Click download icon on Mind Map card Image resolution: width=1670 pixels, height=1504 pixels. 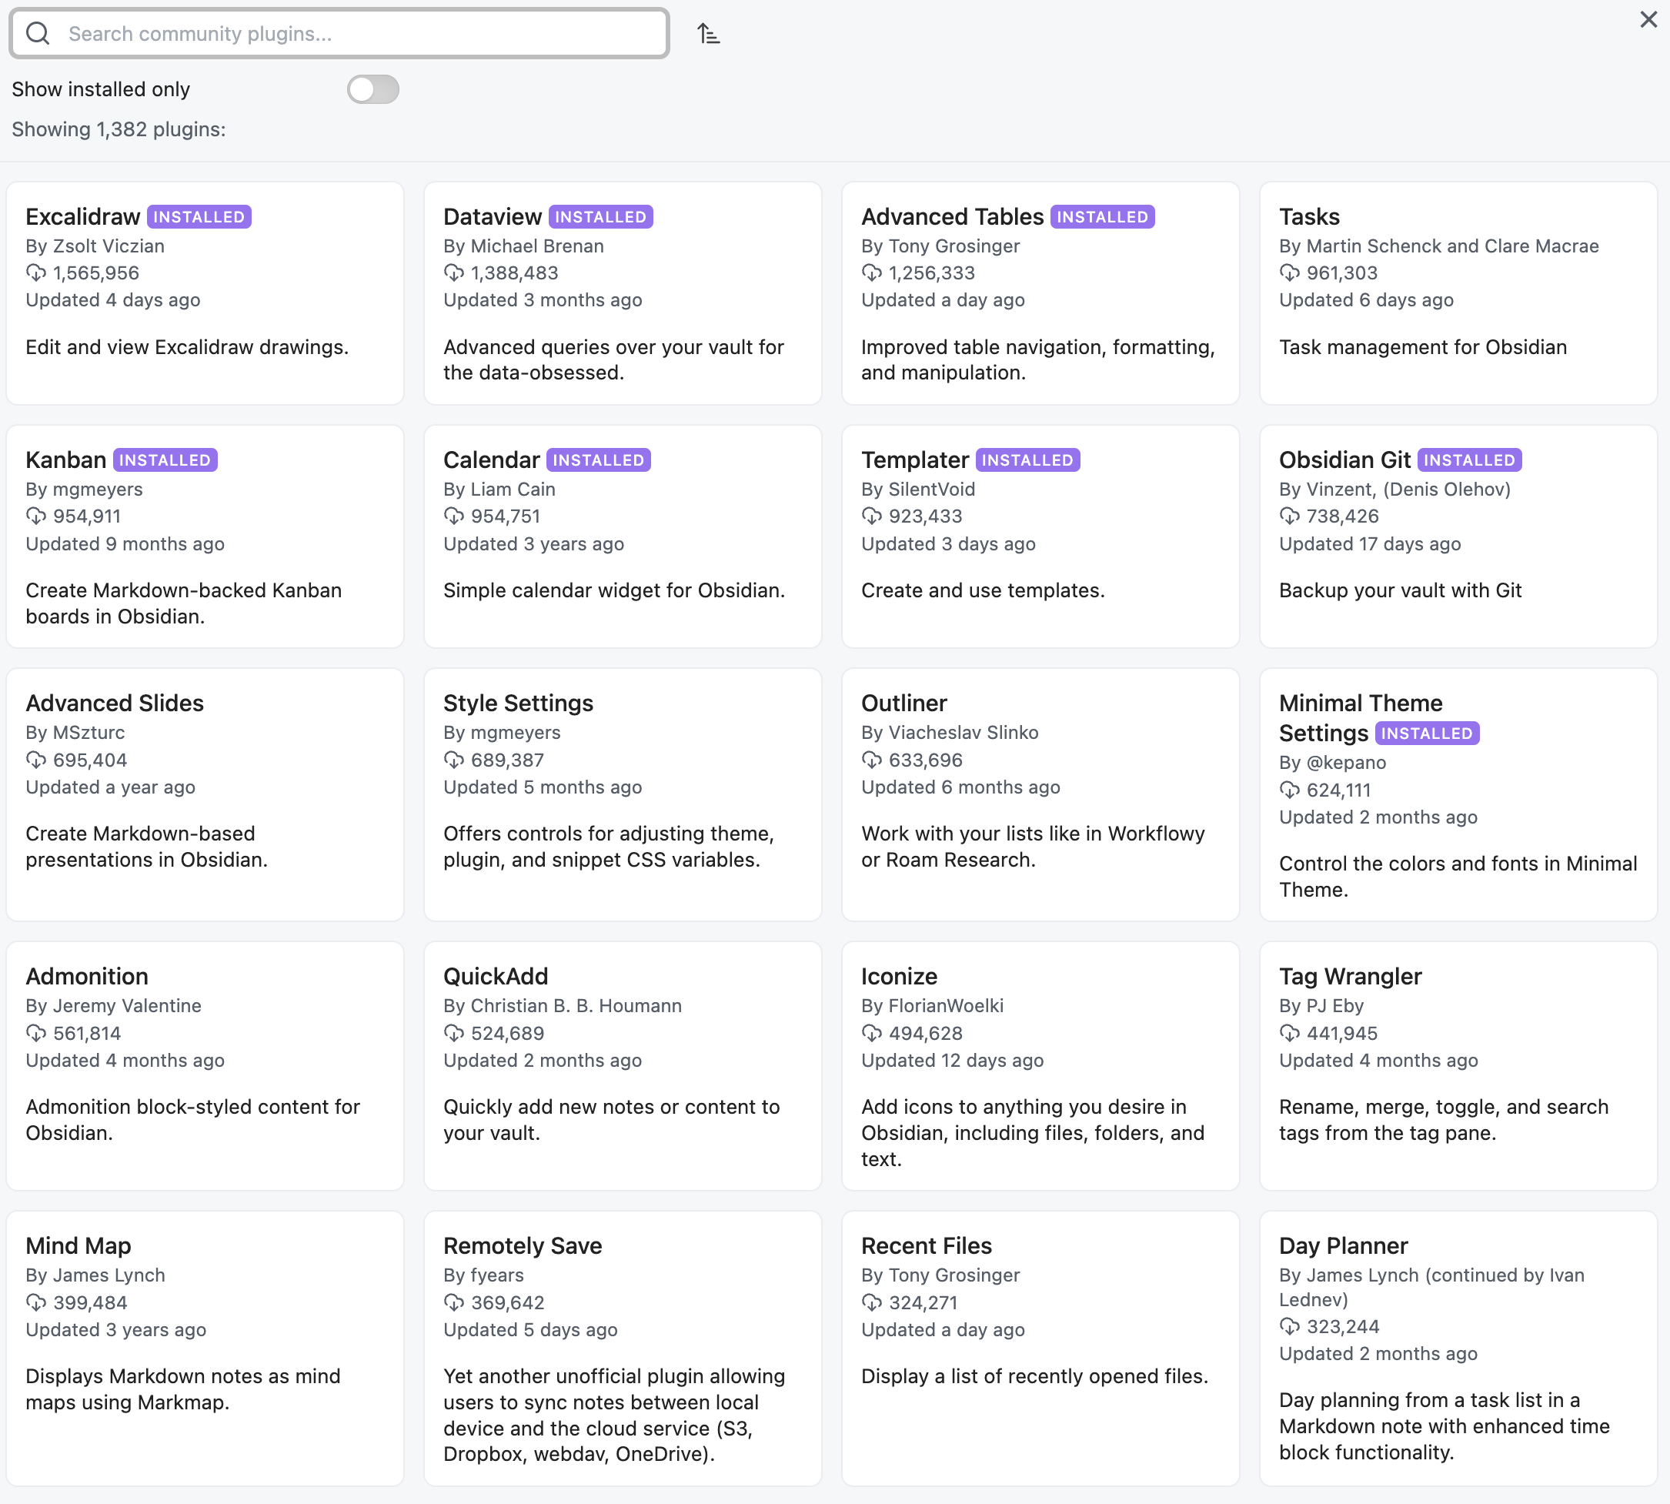pos(35,1303)
